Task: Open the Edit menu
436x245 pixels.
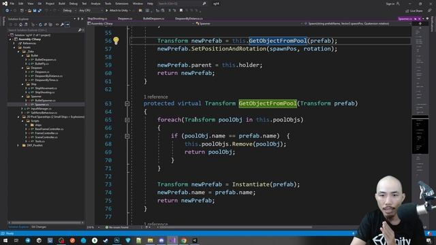Action: 21,3
